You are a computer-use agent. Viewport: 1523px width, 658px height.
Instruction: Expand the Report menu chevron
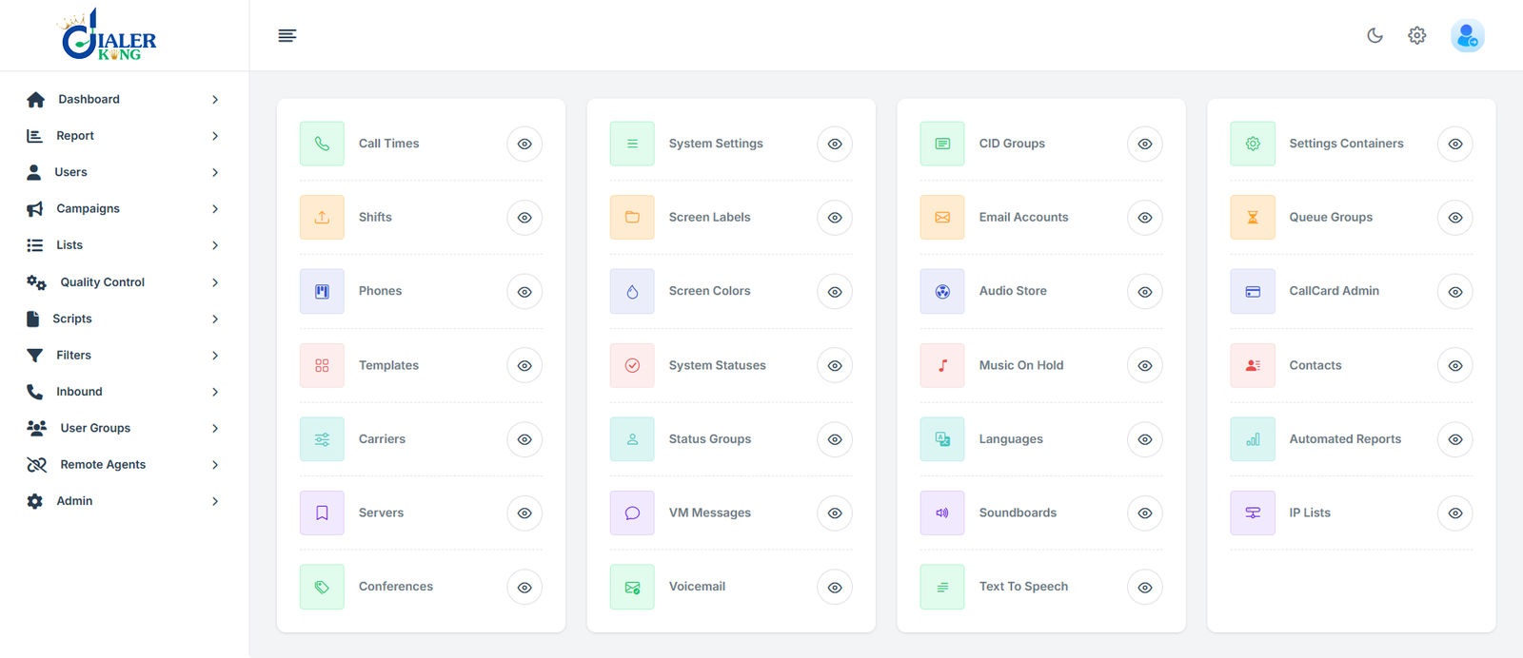tap(215, 136)
